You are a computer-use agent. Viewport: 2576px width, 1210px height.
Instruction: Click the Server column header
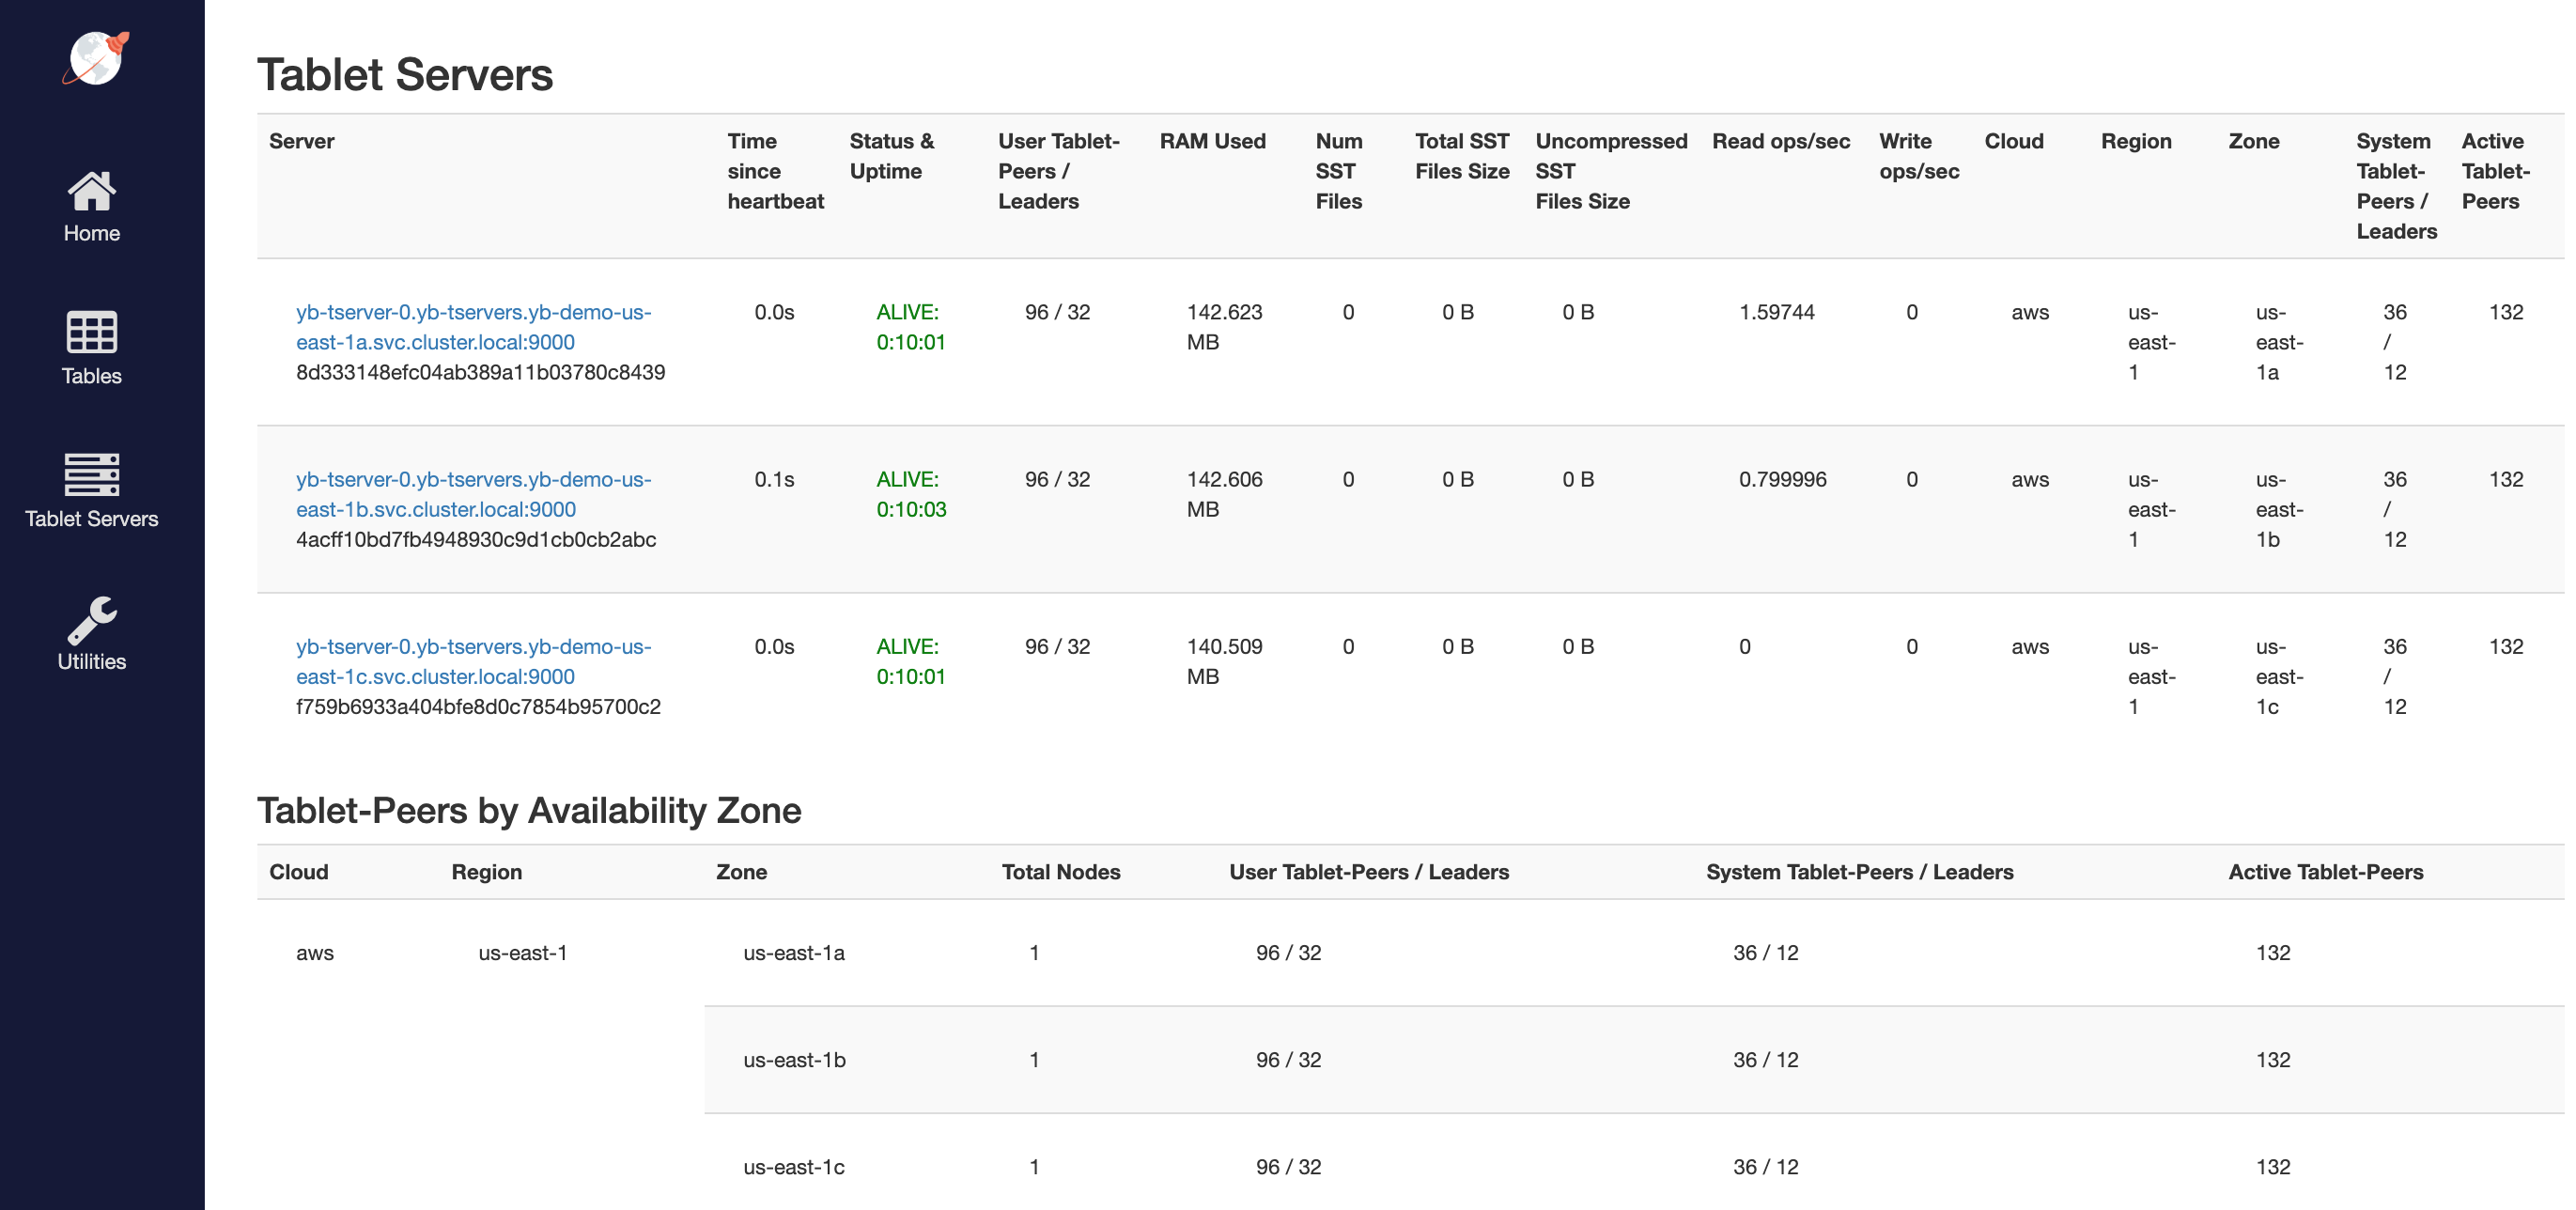pos(301,141)
